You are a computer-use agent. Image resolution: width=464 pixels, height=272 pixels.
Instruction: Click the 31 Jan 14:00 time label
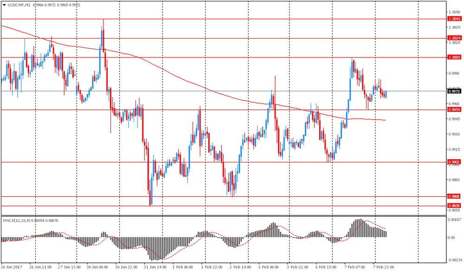pos(155,267)
